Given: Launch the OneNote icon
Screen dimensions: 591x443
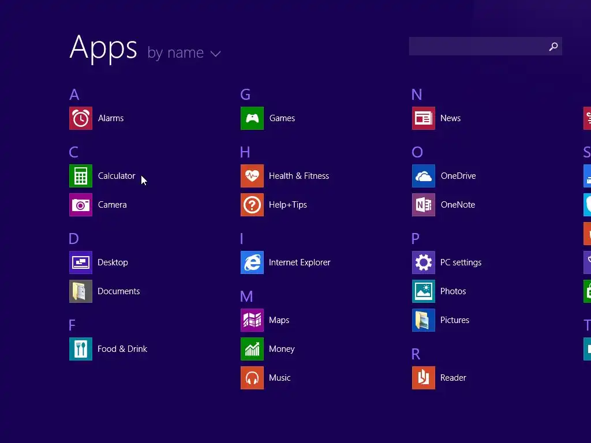Looking at the screenshot, I should (424, 205).
